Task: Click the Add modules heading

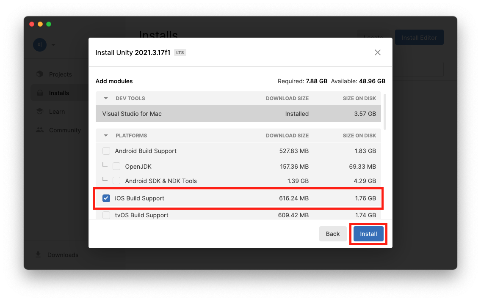Action: [114, 81]
